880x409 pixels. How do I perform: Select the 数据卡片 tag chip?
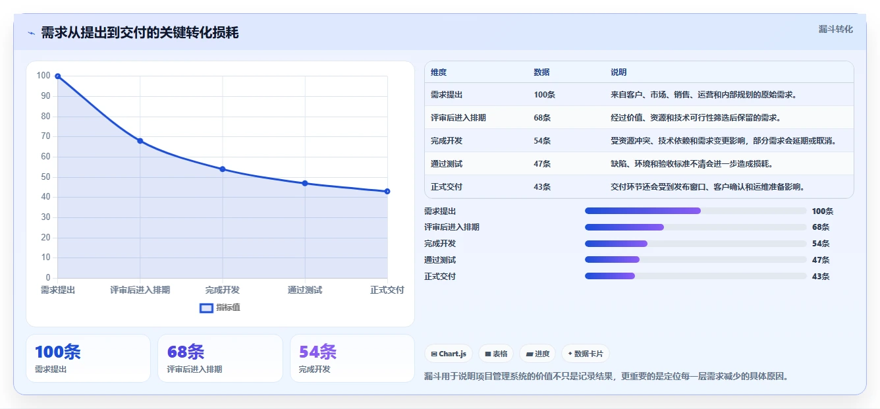pos(586,354)
